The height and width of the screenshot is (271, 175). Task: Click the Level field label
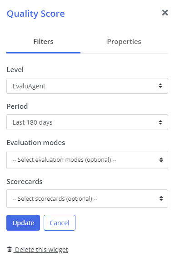click(x=15, y=70)
